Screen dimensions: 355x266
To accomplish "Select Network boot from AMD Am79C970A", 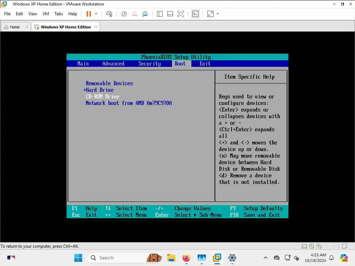I will click(x=129, y=103).
